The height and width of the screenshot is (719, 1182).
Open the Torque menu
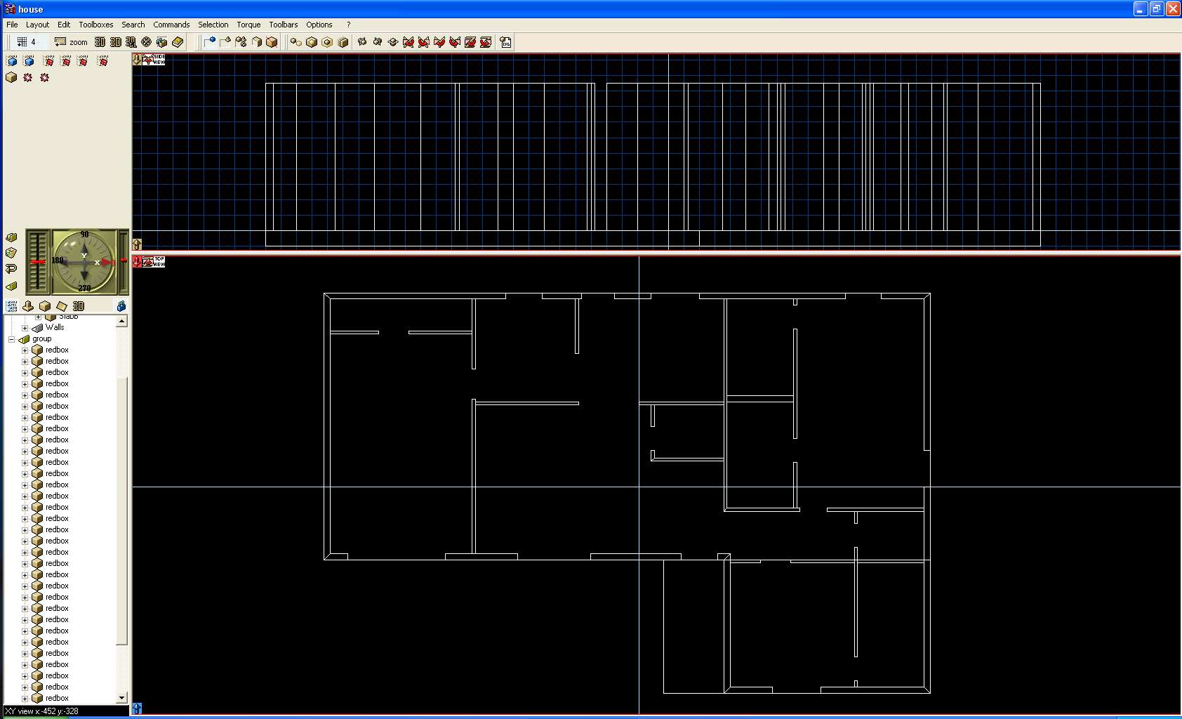(248, 25)
